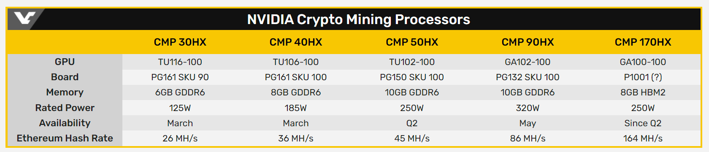This screenshot has width=709, height=152.
Task: Click the Board row label
Action: point(65,77)
